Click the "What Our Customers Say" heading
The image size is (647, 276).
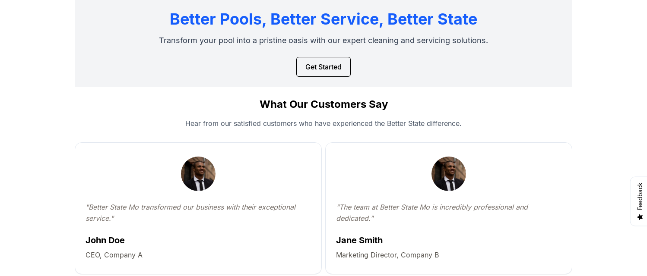coord(323,104)
